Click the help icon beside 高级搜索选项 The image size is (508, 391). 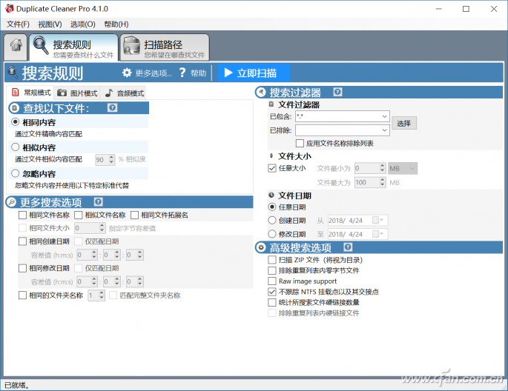tap(348, 247)
